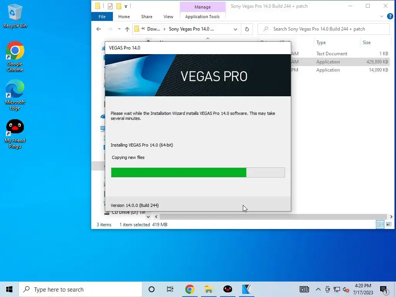Click the Dow... breadcrumb segment
Viewport: 396px width, 297px height.
(154, 29)
